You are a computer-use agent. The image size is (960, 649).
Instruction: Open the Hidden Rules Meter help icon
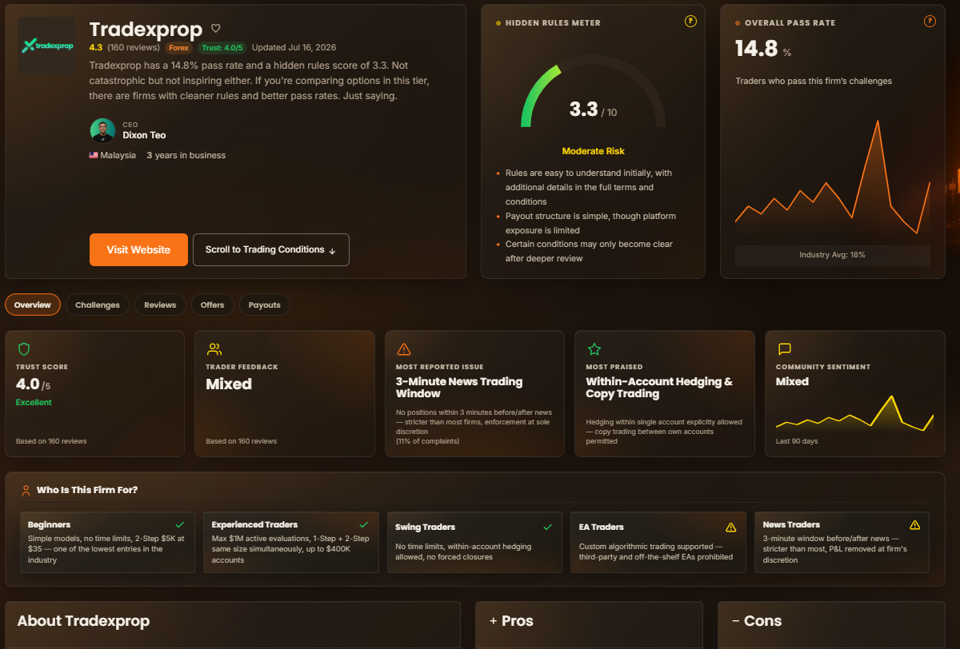point(691,22)
